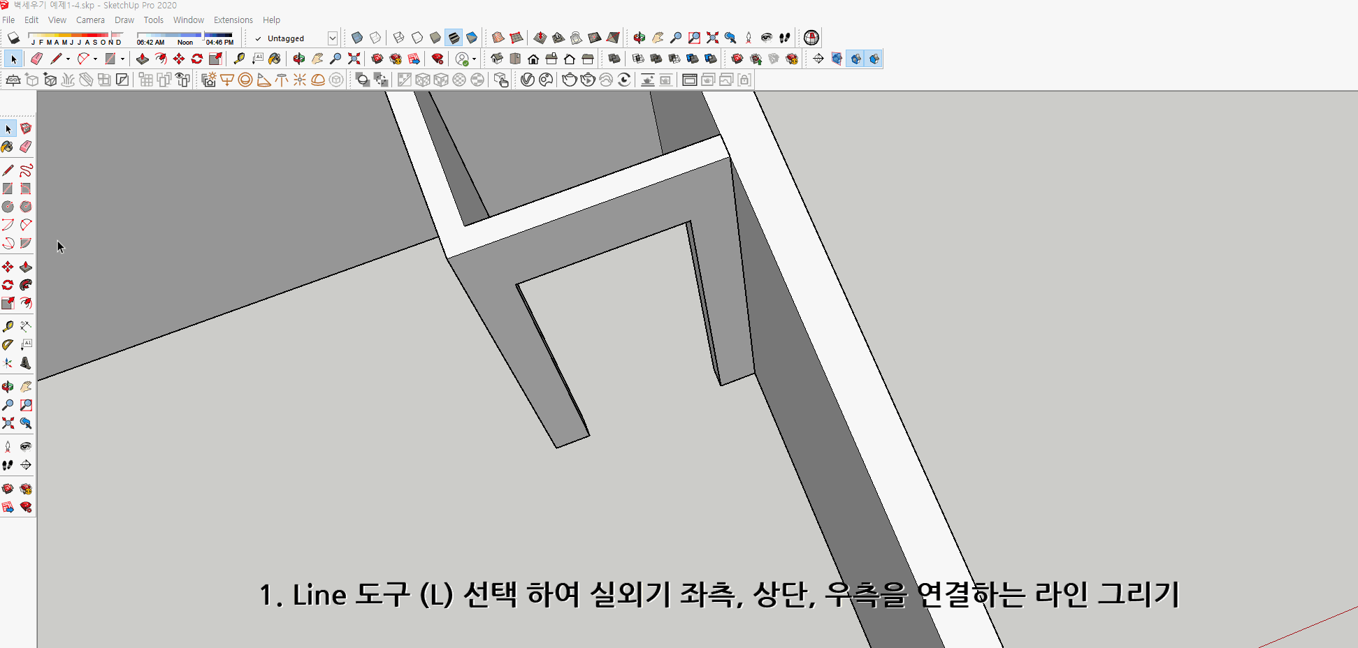Open the Rectangle tool dropdown arrow
This screenshot has width=1358, height=648.
point(122,58)
